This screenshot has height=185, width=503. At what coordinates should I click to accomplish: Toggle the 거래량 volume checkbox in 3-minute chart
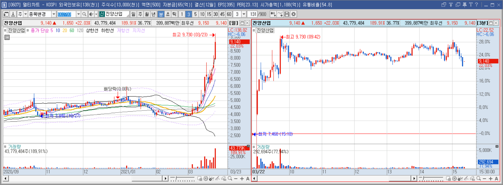point(254,147)
